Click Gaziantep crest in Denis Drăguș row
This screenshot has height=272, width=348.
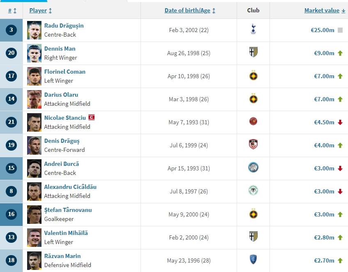pos(253,145)
